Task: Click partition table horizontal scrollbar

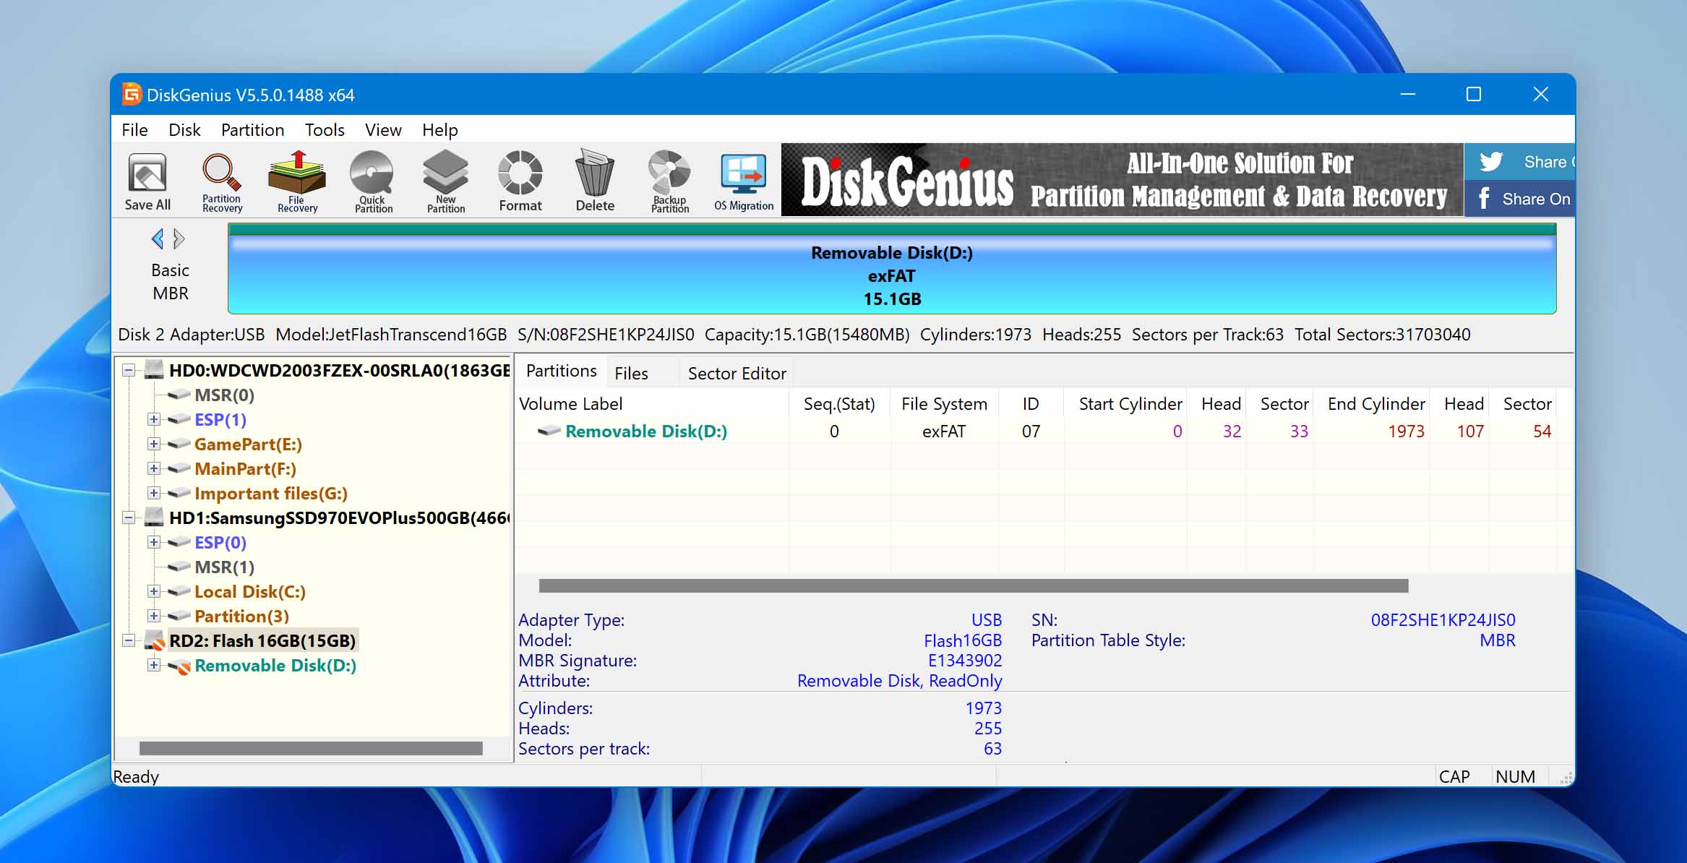Action: (x=974, y=585)
